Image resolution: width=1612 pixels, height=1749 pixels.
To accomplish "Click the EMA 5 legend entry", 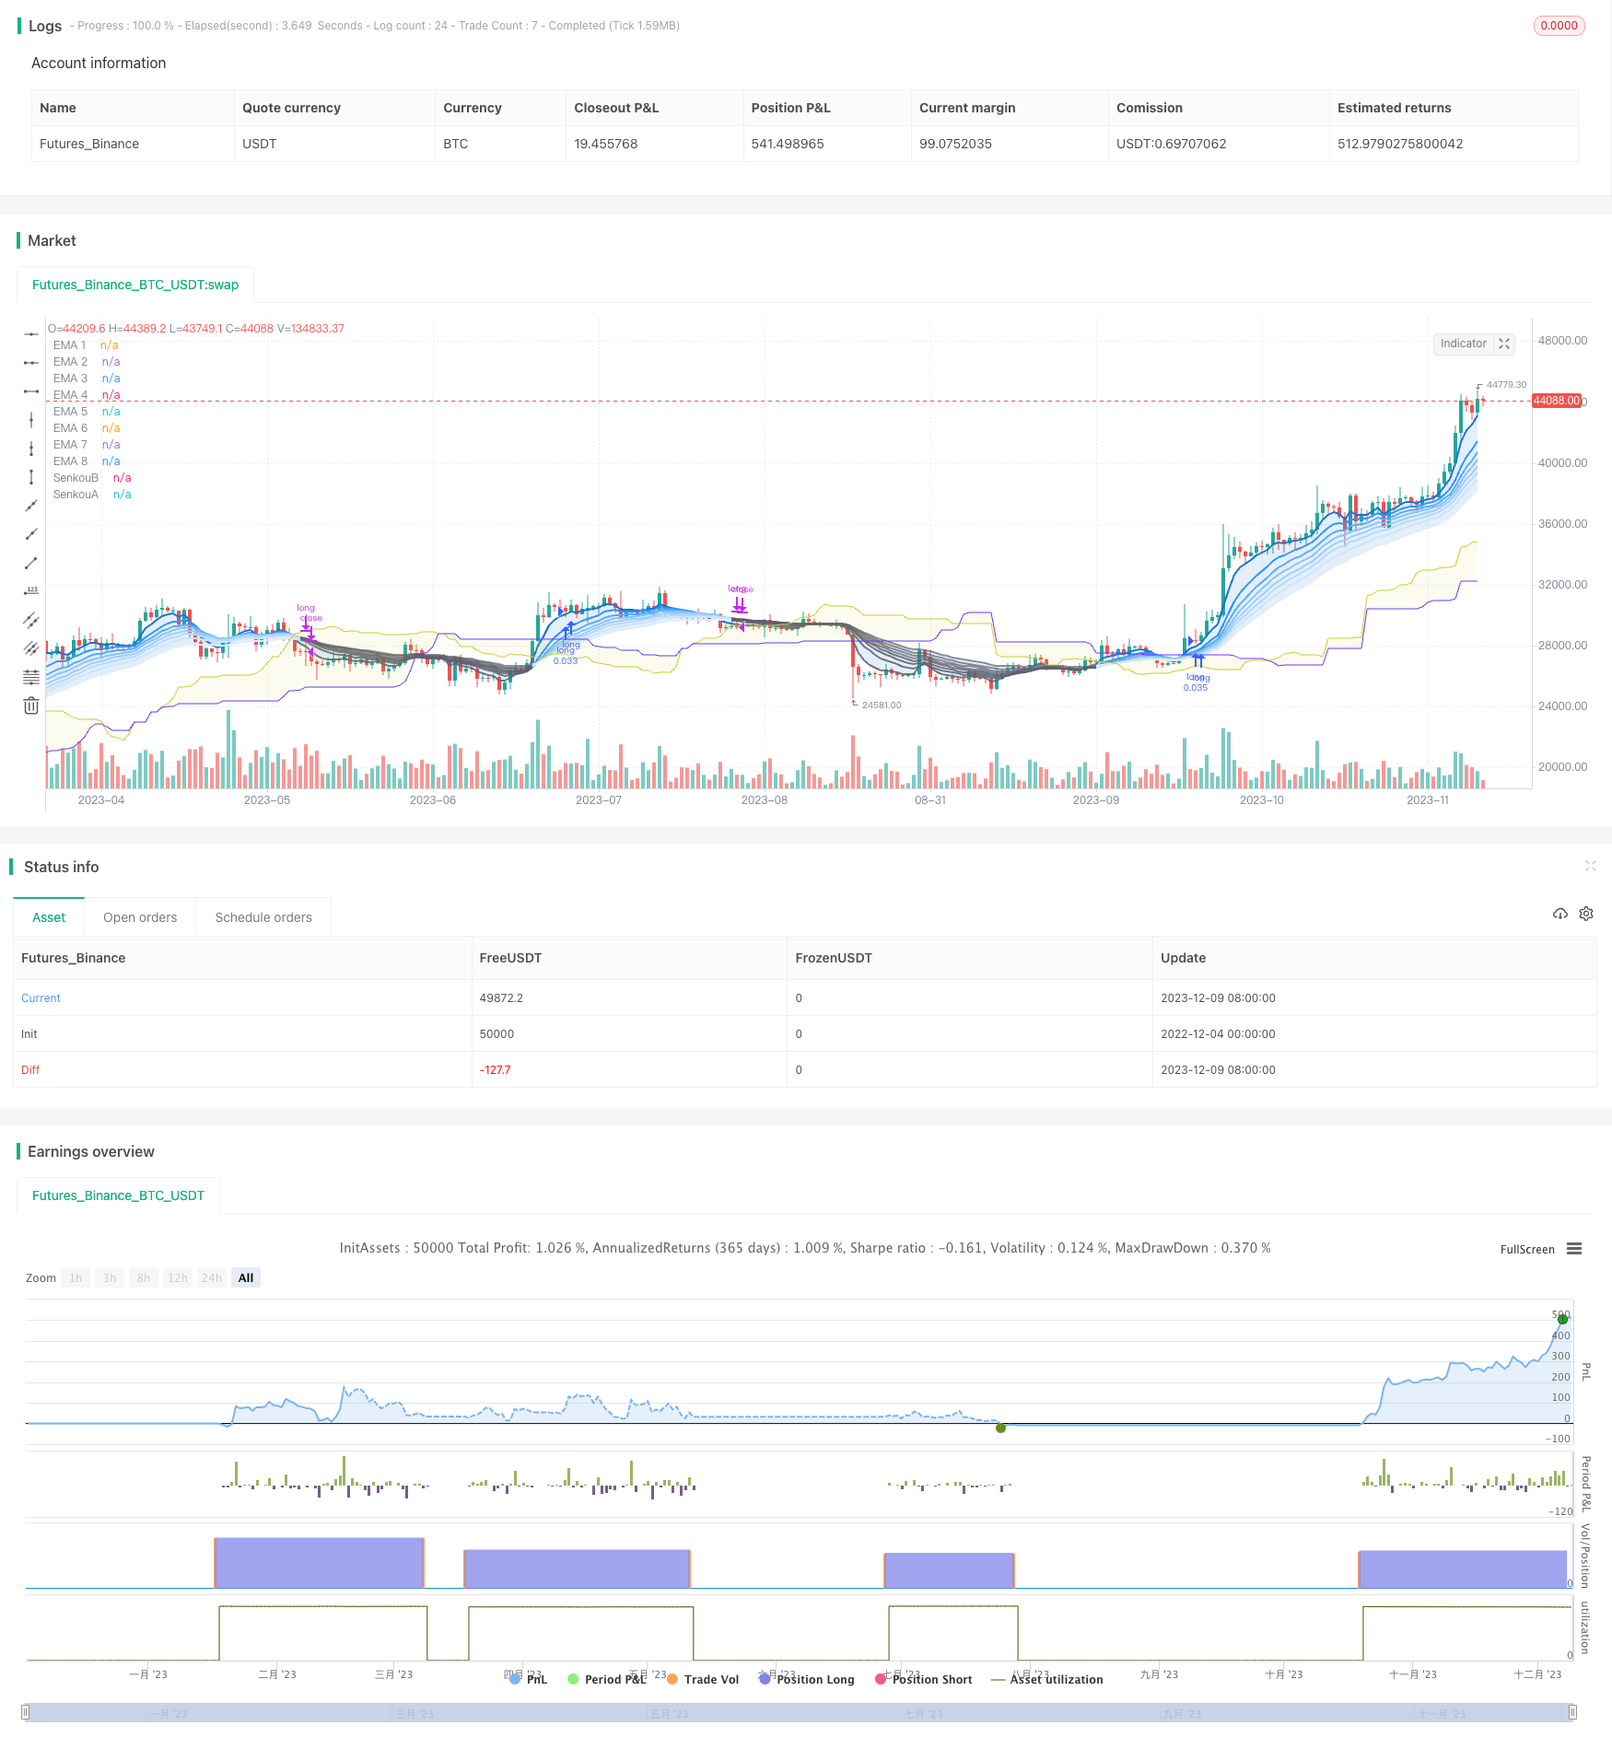I will click(x=86, y=412).
